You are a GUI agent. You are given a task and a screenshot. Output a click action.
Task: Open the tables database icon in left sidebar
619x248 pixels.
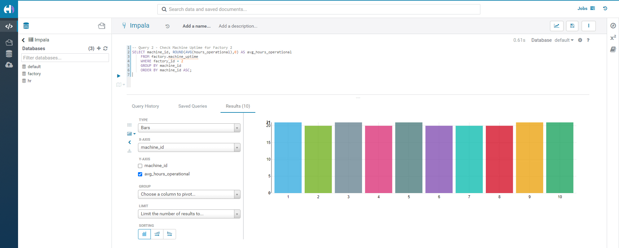(x=9, y=54)
